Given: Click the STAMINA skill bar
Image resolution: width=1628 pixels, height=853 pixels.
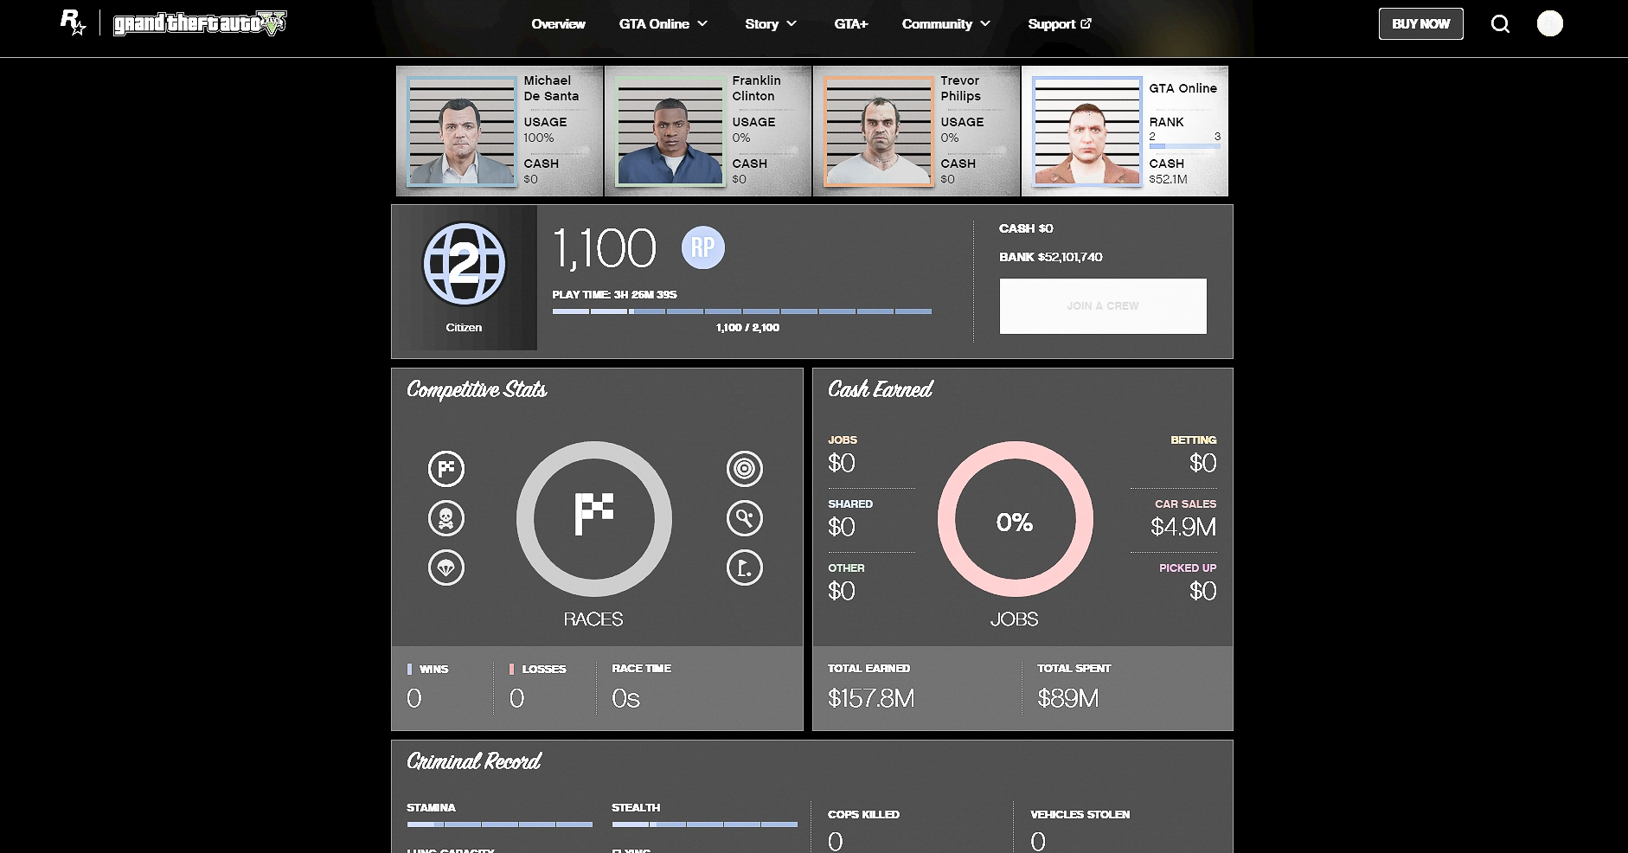Looking at the screenshot, I should tap(500, 824).
